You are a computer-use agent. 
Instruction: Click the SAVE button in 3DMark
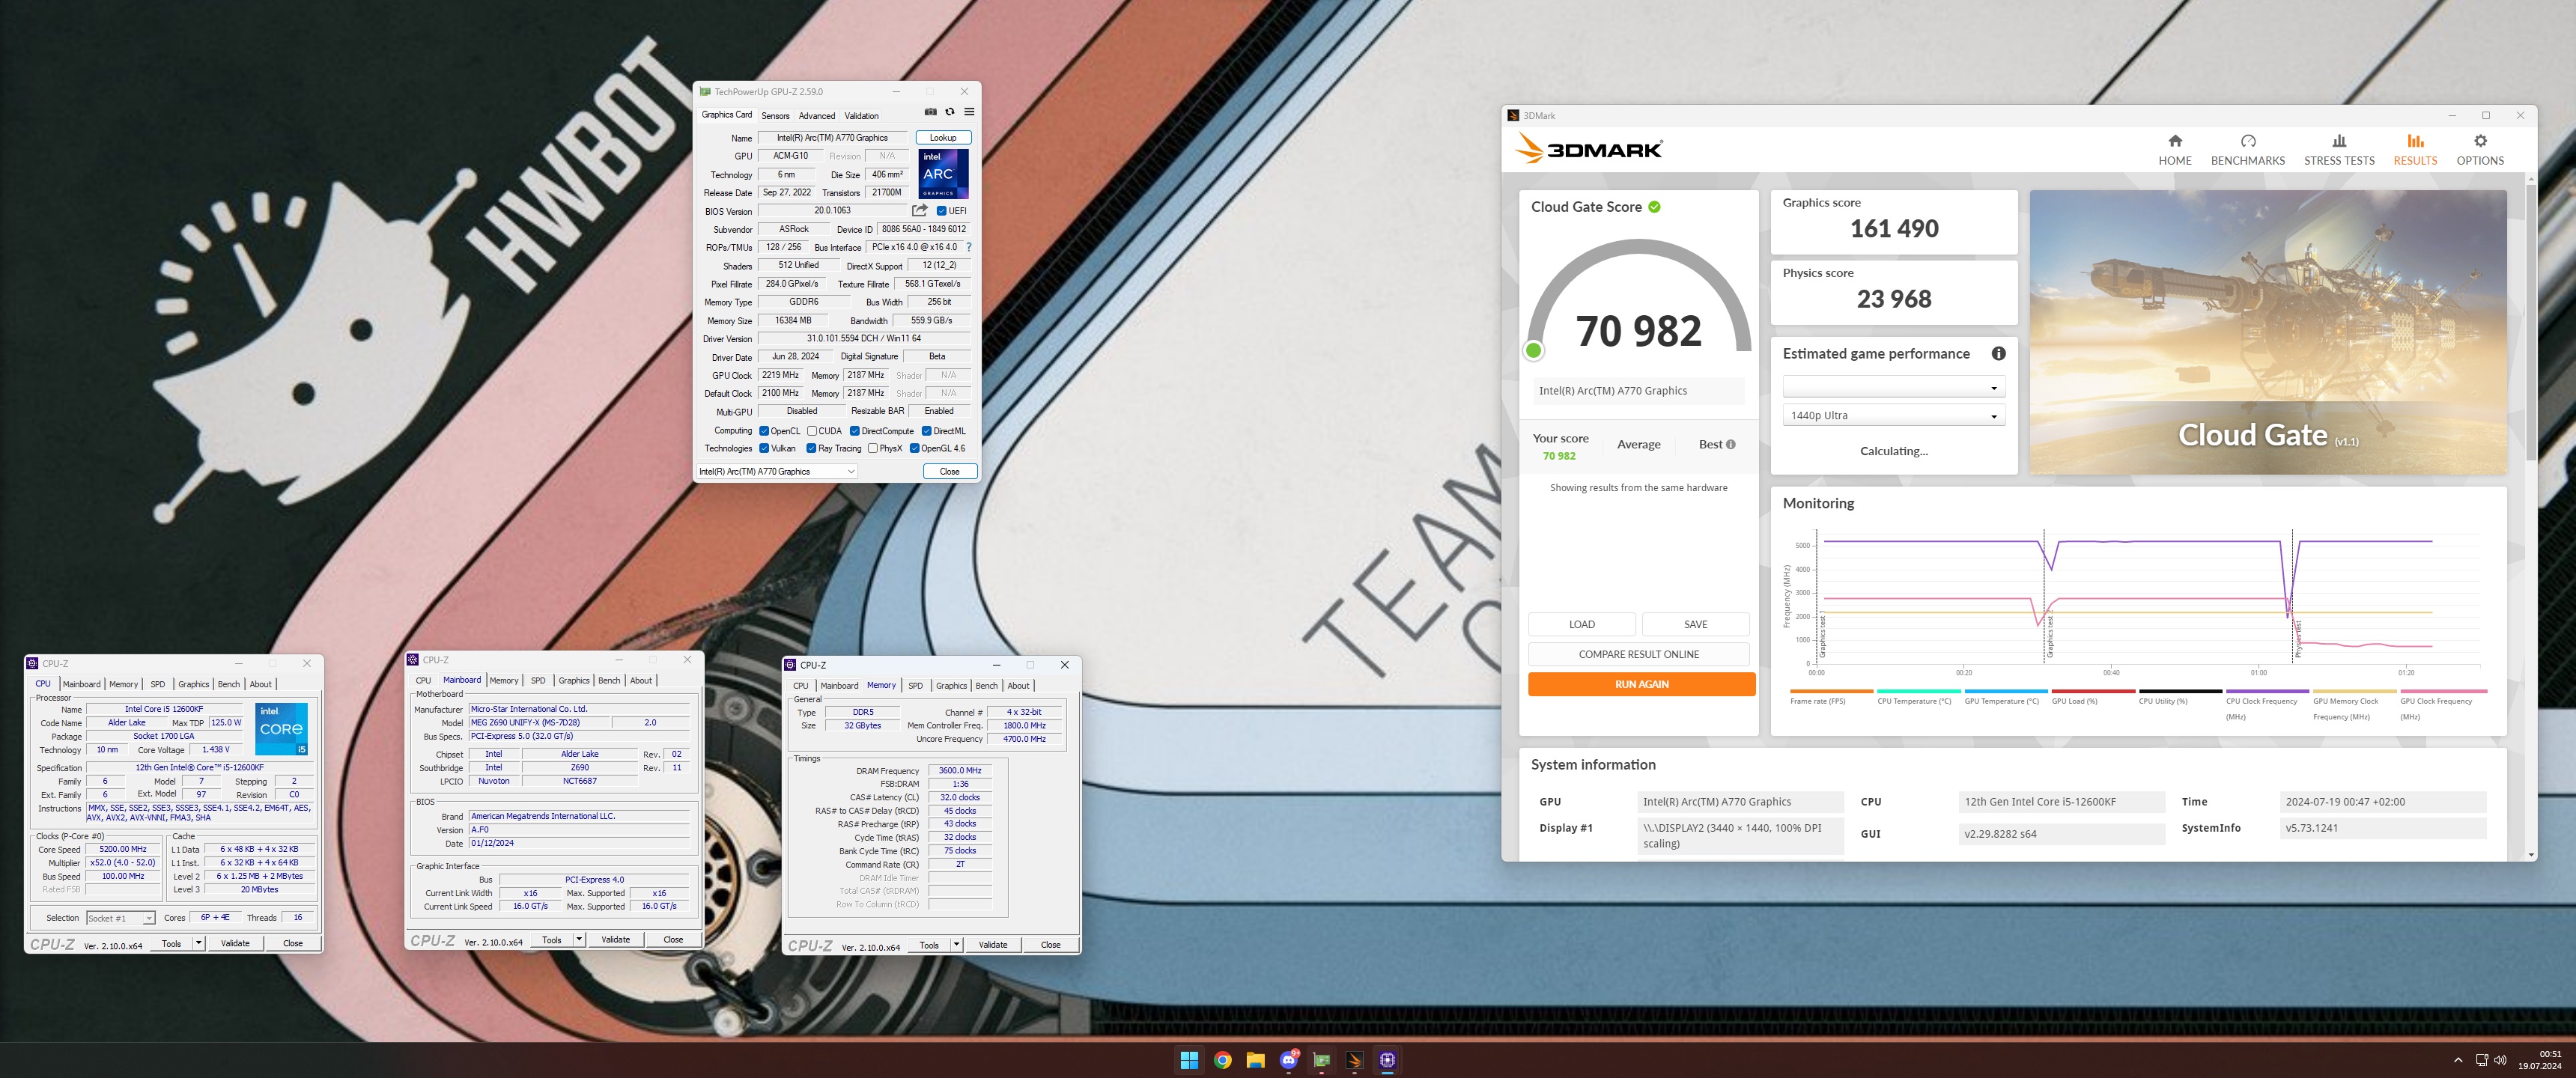click(x=1695, y=624)
